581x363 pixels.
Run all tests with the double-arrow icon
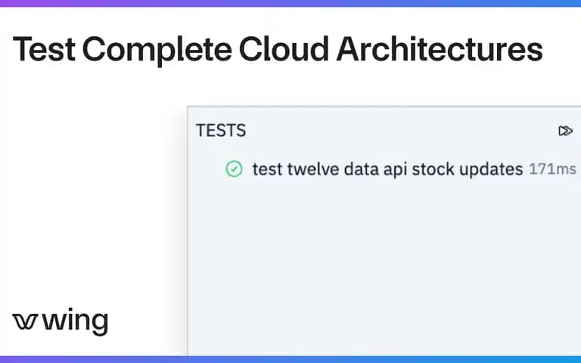click(x=565, y=131)
